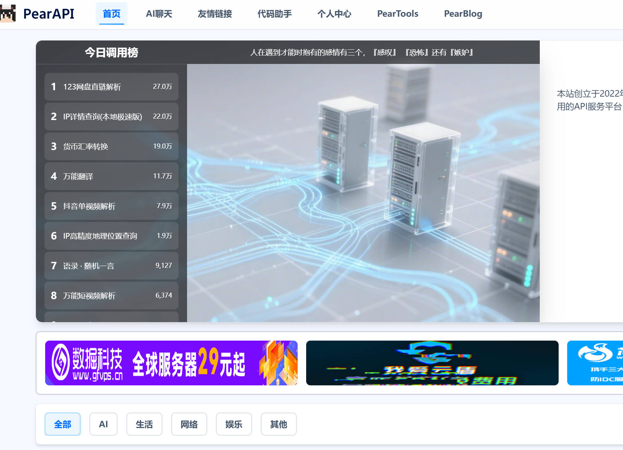Open PearTools link in header
The height and width of the screenshot is (450, 623).
[x=398, y=14]
